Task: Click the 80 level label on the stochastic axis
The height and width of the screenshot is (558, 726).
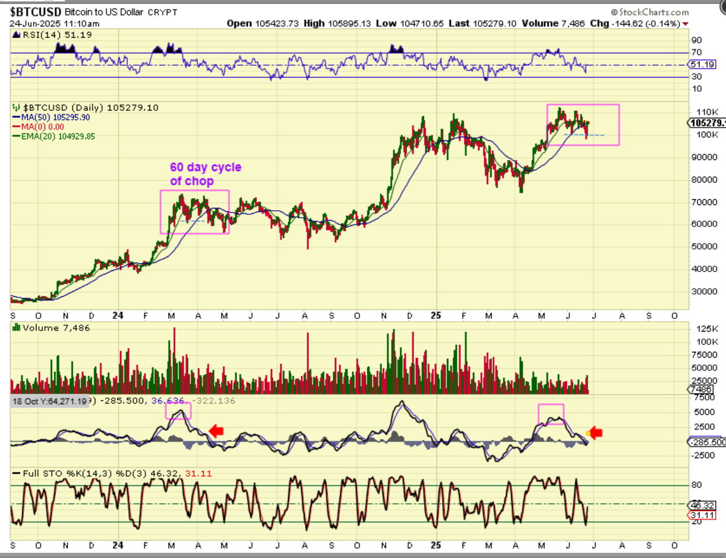Action: (697, 485)
